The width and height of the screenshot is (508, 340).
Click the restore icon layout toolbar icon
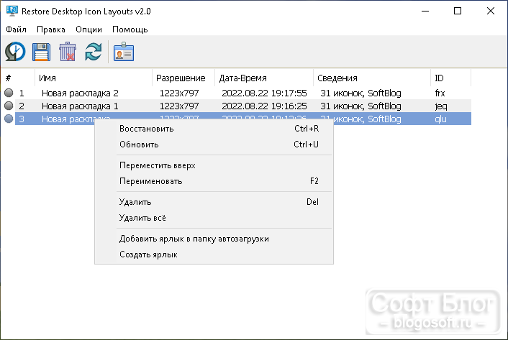click(15, 52)
